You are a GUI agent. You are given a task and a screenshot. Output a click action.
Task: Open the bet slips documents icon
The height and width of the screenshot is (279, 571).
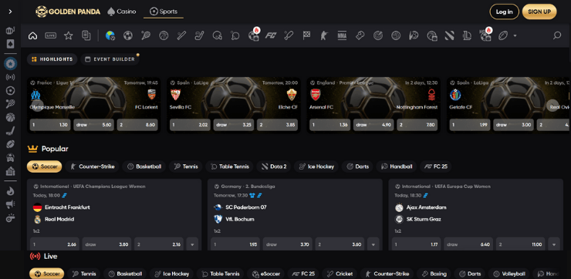[86, 35]
